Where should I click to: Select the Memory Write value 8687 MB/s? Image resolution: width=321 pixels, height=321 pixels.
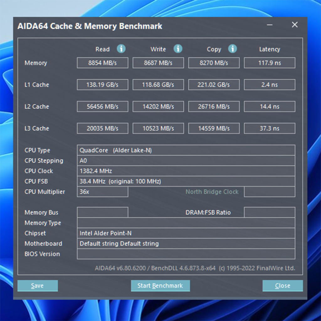(158, 63)
